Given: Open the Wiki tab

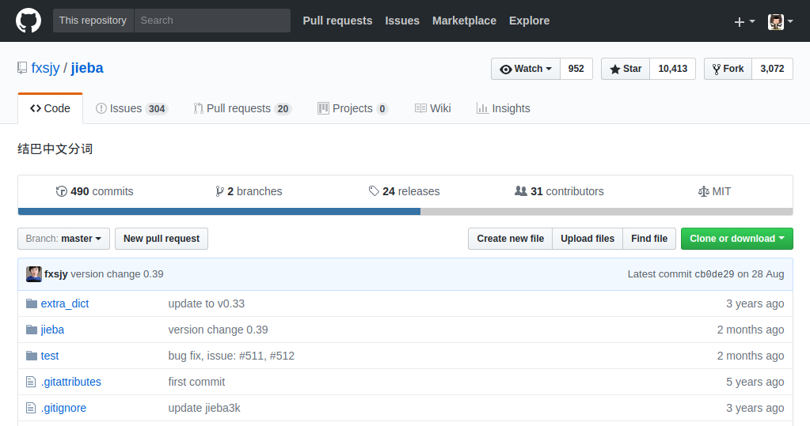Looking at the screenshot, I should point(433,108).
